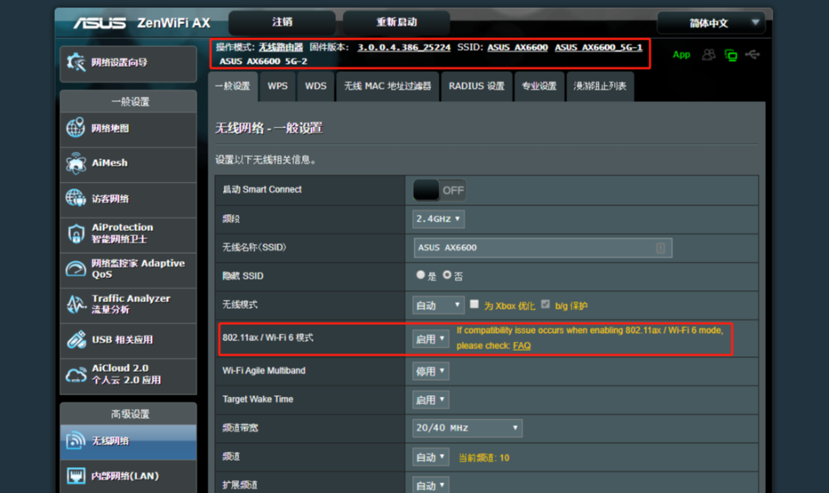Change the 802.11ax / Wi-Fi 6 mode dropdown

(x=431, y=339)
